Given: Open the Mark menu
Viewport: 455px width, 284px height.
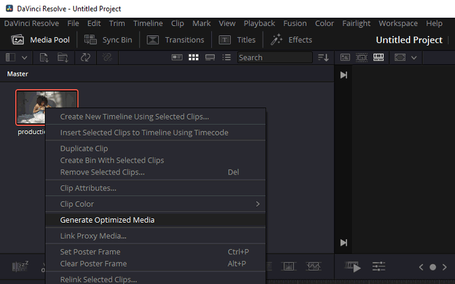Looking at the screenshot, I should coord(202,23).
